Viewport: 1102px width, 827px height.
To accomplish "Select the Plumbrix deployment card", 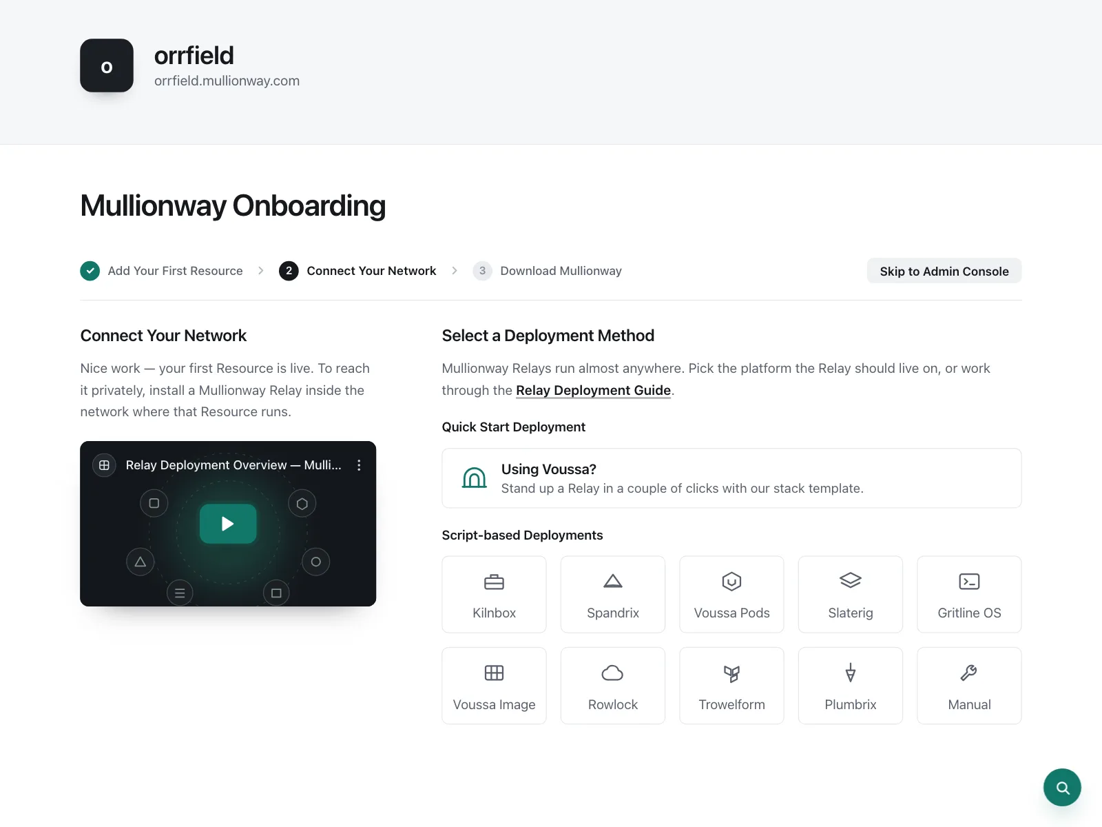I will coord(851,686).
